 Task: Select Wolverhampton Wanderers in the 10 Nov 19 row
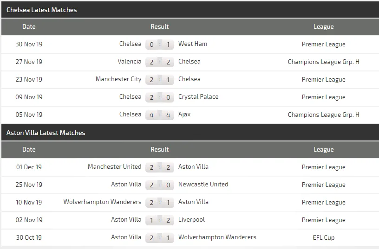(x=102, y=202)
